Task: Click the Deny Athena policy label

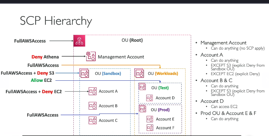Action: (x=45, y=57)
